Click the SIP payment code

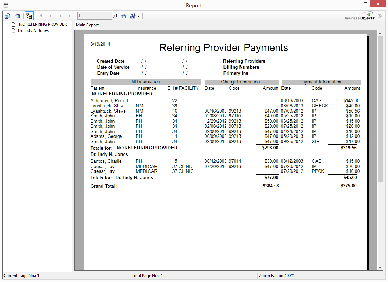[315, 141]
